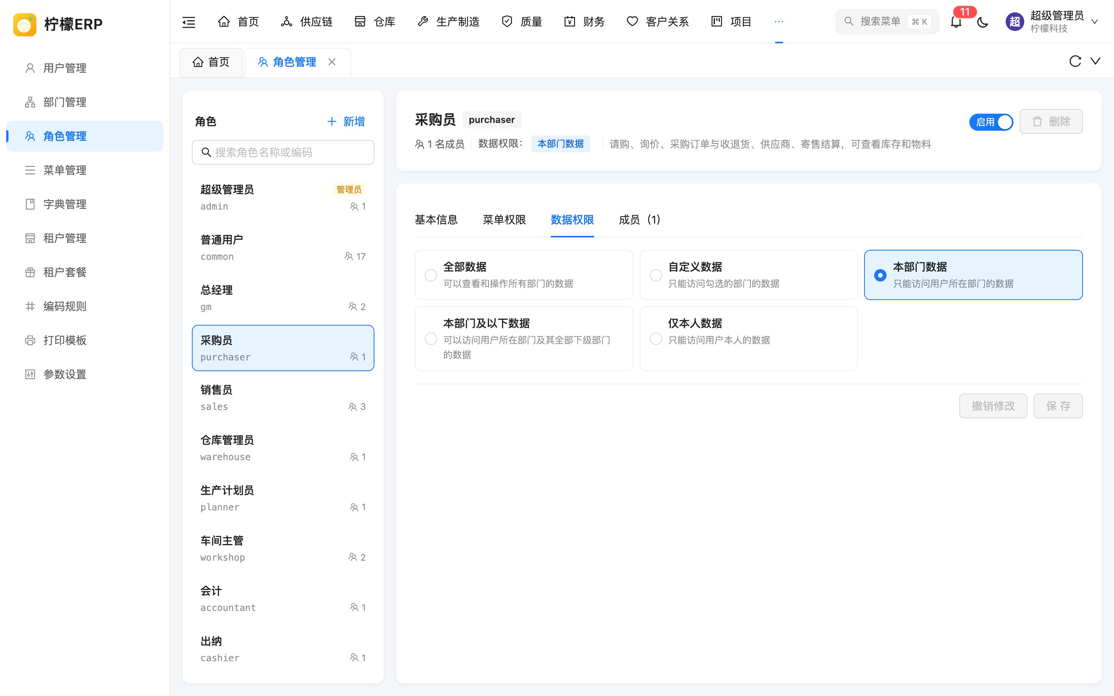
Task: Click the 采购员 purchaser role item
Action: pos(283,348)
